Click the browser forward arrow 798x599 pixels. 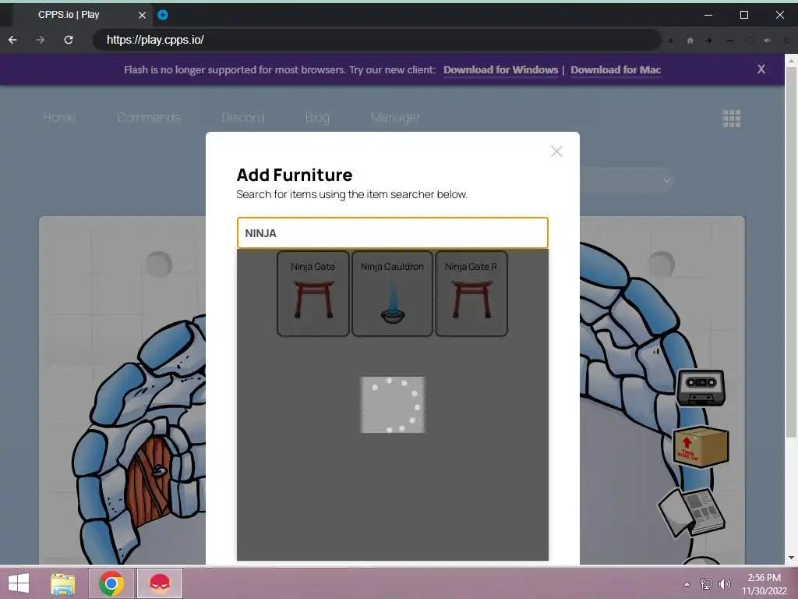(x=41, y=40)
